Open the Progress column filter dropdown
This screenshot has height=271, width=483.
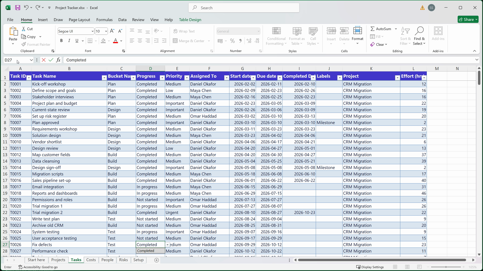pyautogui.click(x=162, y=78)
